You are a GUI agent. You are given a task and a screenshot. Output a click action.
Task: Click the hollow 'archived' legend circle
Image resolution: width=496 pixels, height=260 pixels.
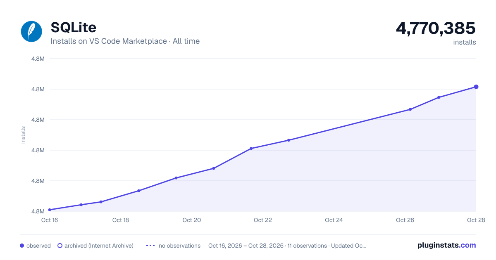tap(60, 246)
